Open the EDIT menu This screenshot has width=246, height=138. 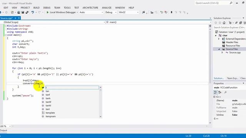(6, 8)
